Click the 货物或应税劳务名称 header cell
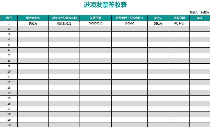 click(x=64, y=18)
